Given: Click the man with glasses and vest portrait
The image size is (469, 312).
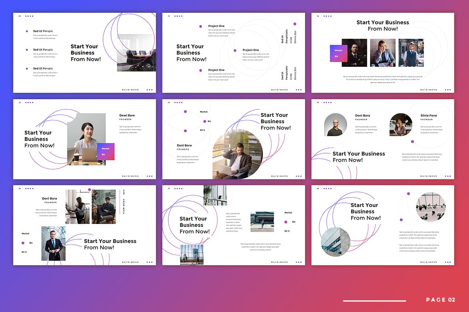Looking at the screenshot, I should [411, 52].
